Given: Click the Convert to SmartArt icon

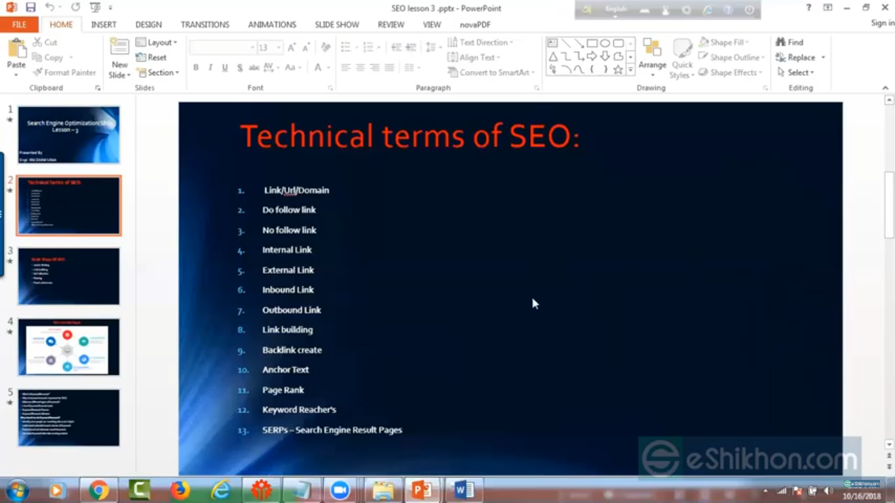Looking at the screenshot, I should pos(491,73).
